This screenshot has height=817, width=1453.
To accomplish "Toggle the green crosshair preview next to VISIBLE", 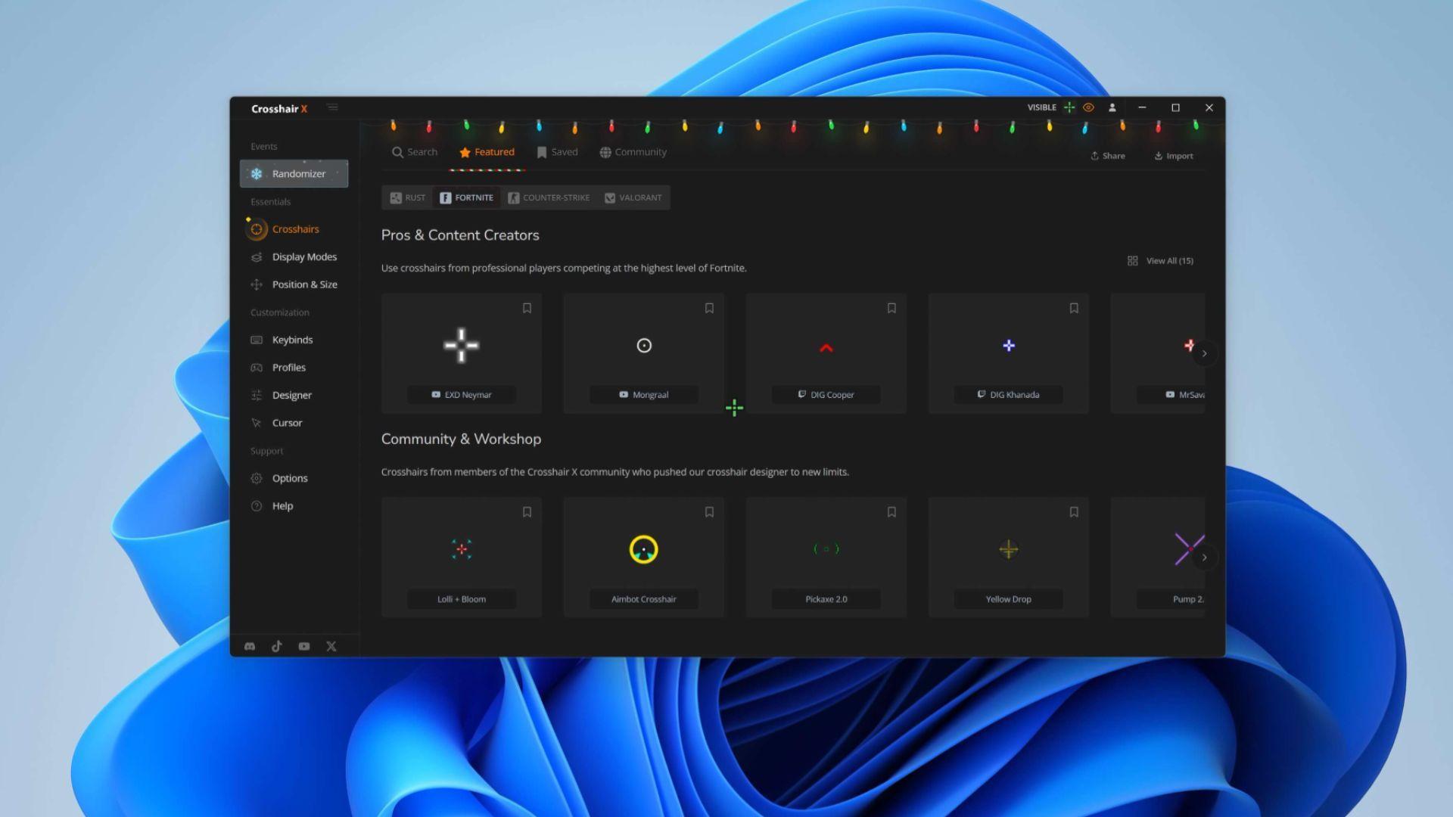I will pos(1069,107).
